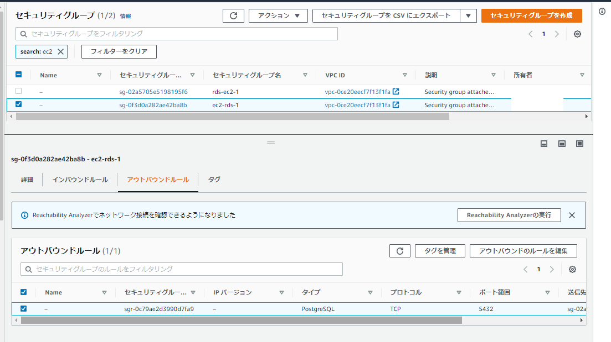Click the セキュリティグループを作成 button
The width and height of the screenshot is (611, 342).
[531, 15]
